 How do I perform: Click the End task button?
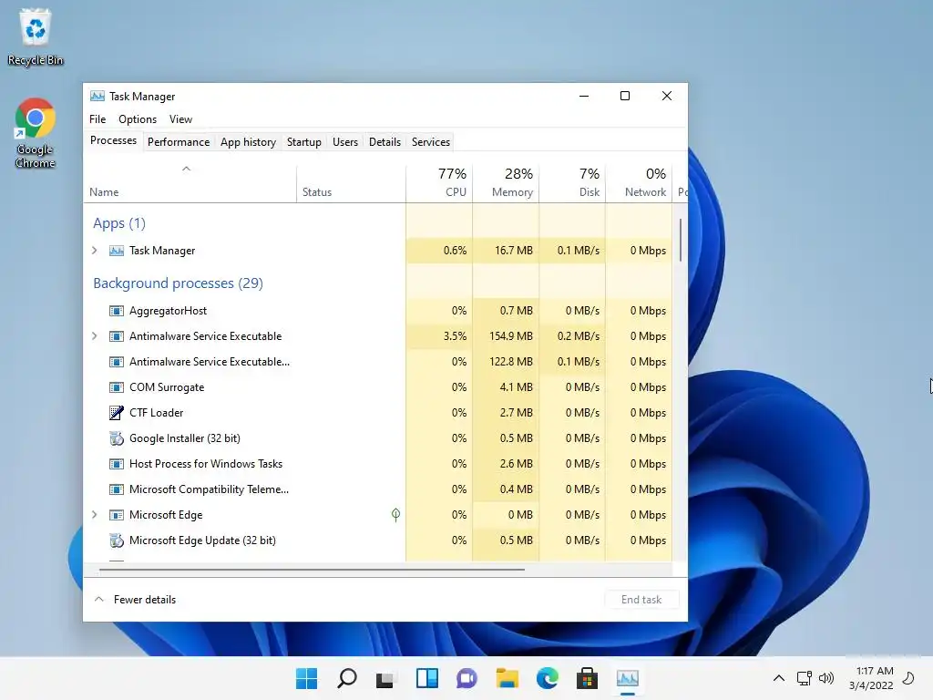point(641,600)
